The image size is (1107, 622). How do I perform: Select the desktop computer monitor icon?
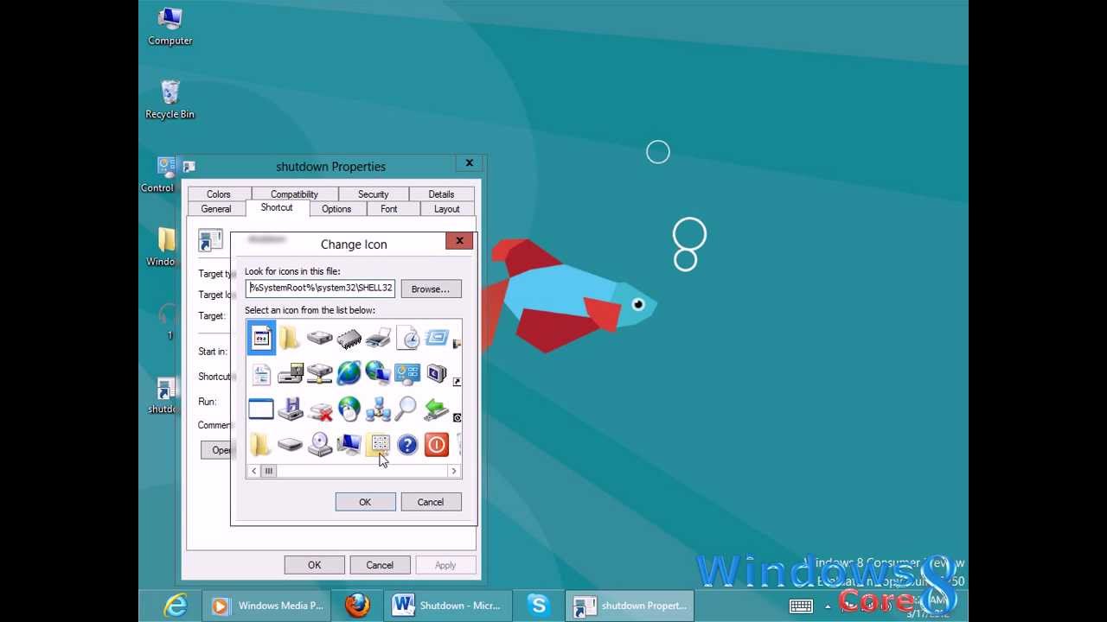point(349,444)
